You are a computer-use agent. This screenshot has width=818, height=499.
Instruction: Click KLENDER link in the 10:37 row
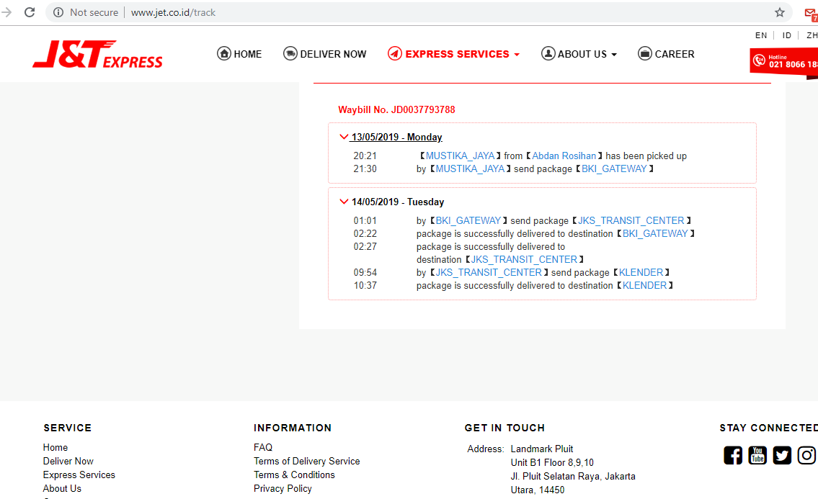pyautogui.click(x=644, y=286)
